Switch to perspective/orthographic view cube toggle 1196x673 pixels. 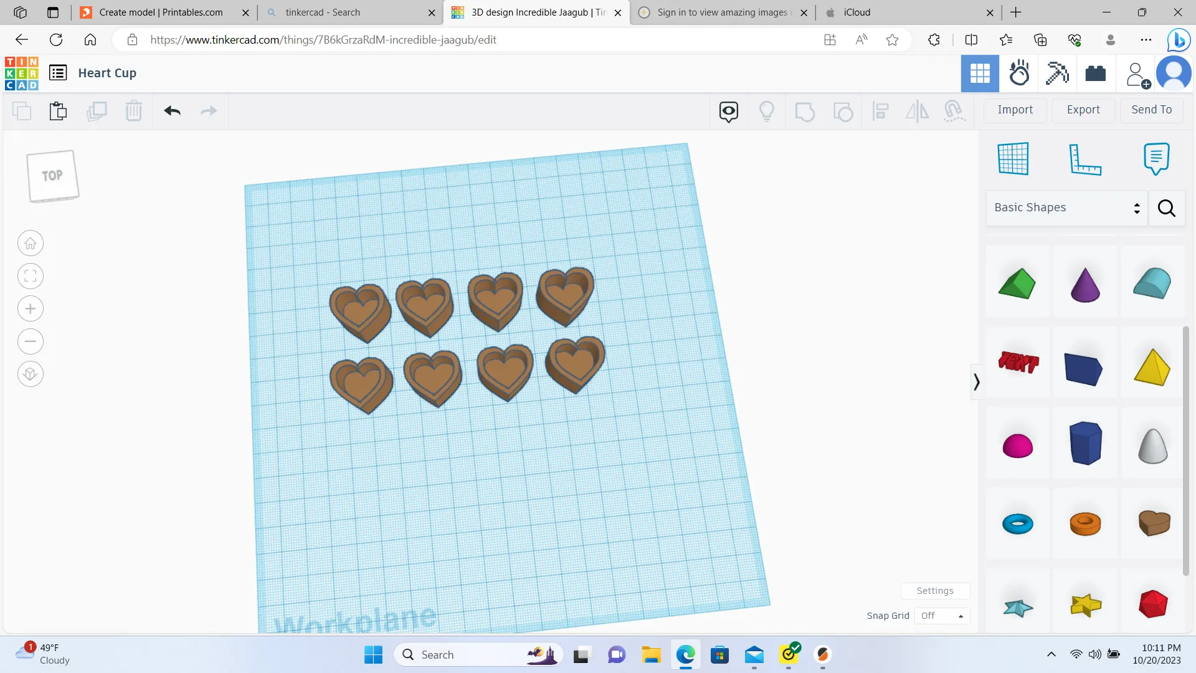point(31,375)
